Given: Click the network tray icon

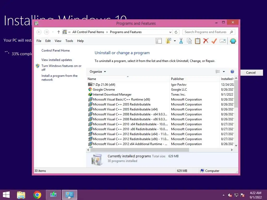Looking at the screenshot, I should tap(236, 195).
